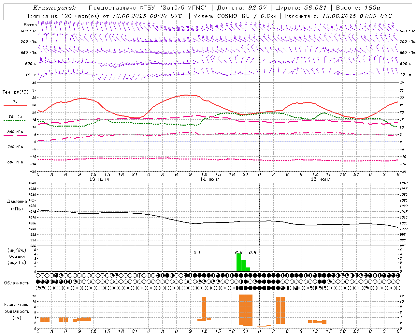Click the Высота: 189м label
This screenshot has height=334, width=417.
[358, 8]
